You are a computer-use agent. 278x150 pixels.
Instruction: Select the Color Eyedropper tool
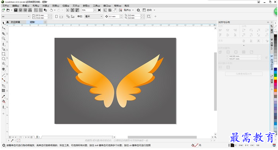click(x=4, y=97)
